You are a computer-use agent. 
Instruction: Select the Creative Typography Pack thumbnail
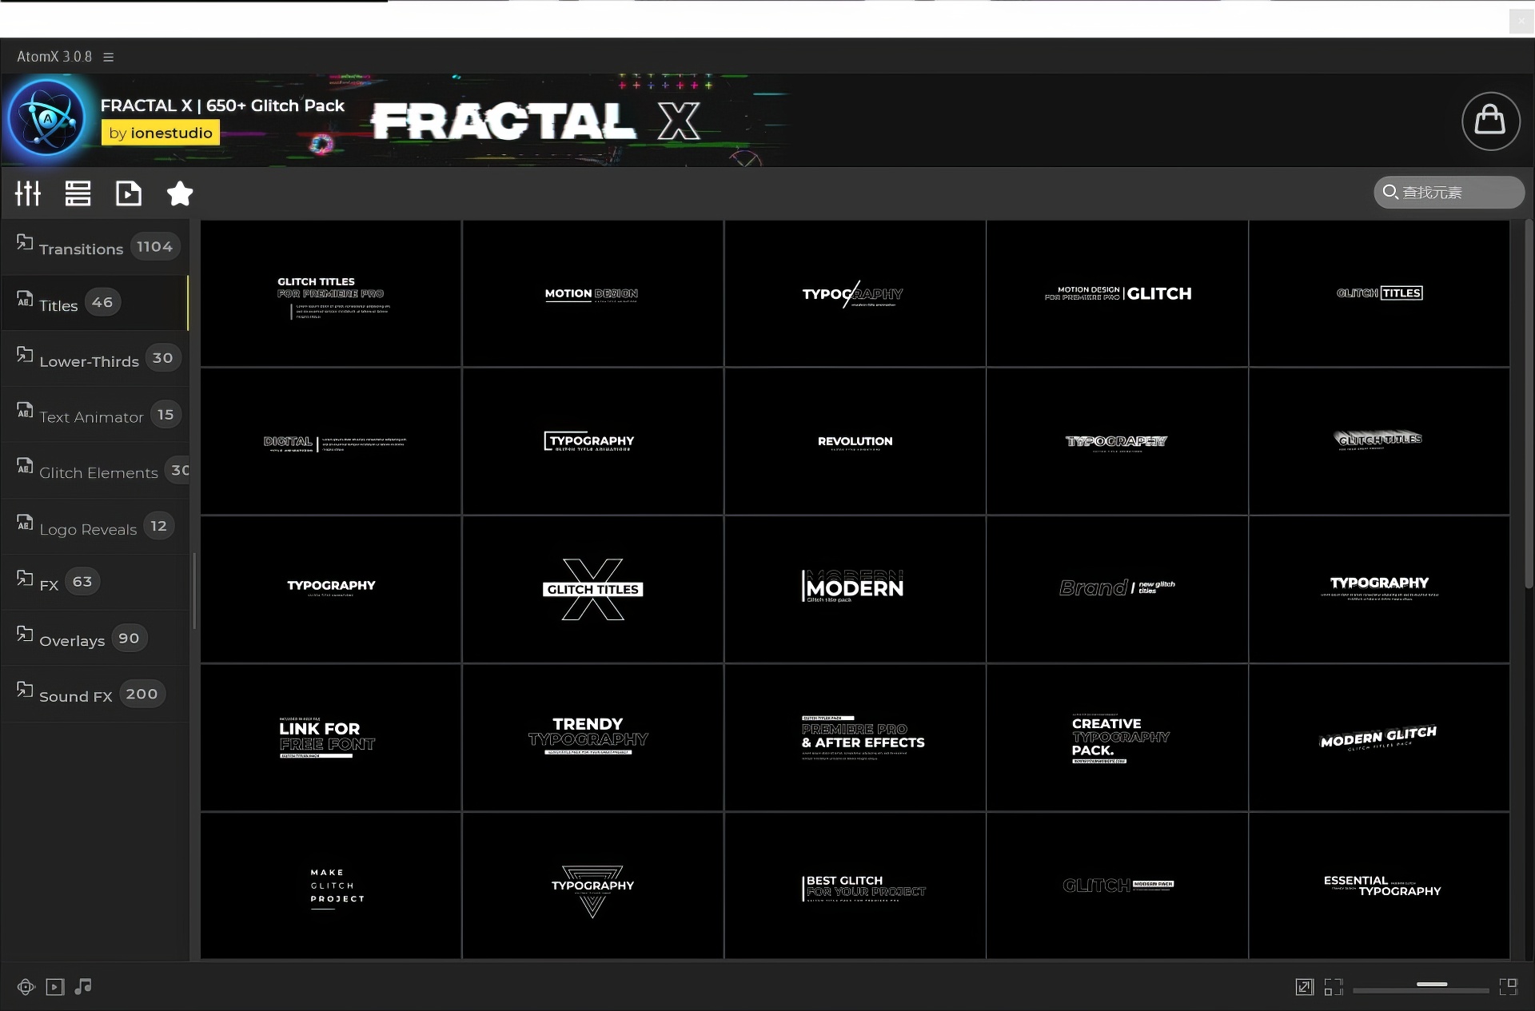pyautogui.click(x=1117, y=738)
